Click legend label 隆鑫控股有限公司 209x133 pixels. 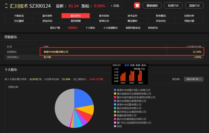coord(127,115)
